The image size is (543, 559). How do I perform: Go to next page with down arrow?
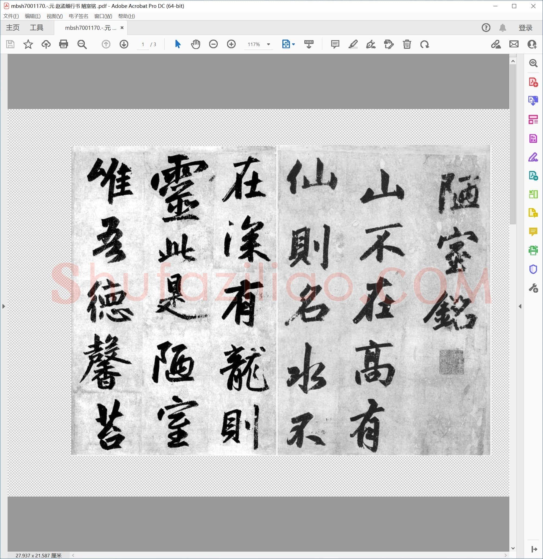pyautogui.click(x=124, y=44)
